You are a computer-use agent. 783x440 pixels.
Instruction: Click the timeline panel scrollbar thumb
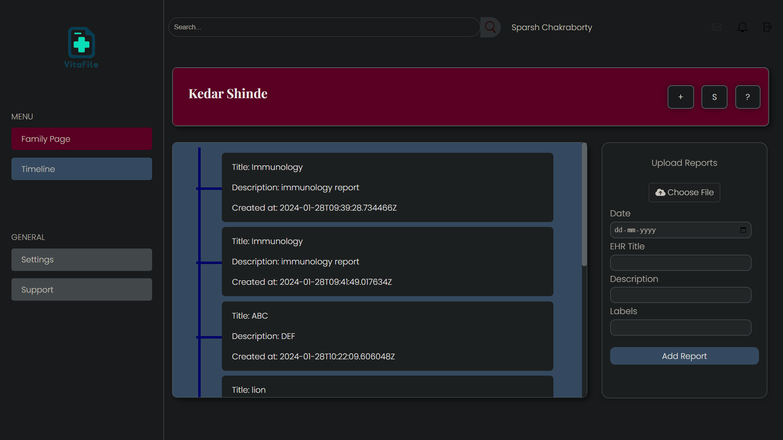tap(584, 205)
